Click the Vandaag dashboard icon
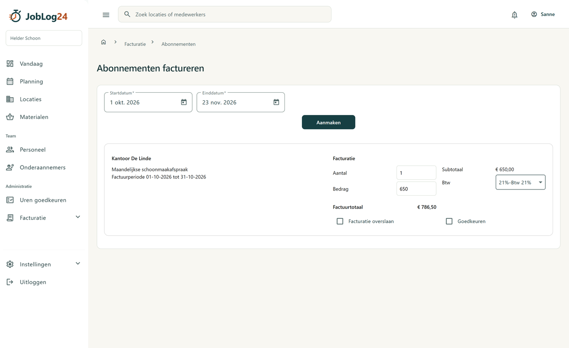Screen dimensions: 569x348 click(x=10, y=63)
